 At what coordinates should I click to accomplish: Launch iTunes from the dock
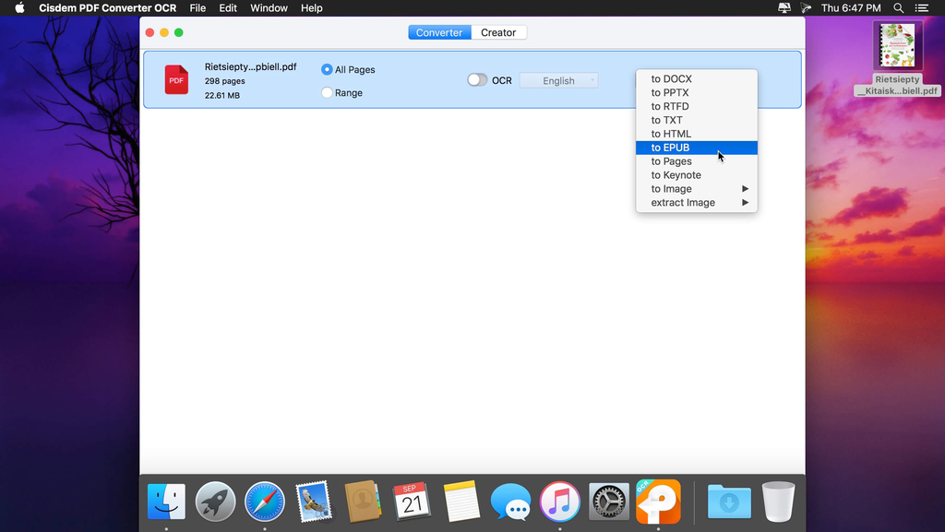(x=559, y=502)
